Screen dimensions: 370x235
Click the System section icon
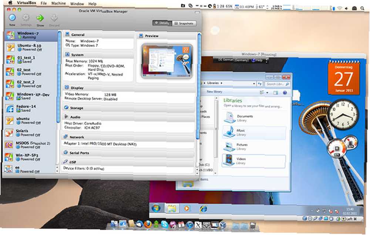pos(67,54)
